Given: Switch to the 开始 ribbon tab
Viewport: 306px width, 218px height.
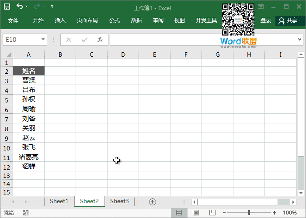Looking at the screenshot, I should tap(38, 20).
